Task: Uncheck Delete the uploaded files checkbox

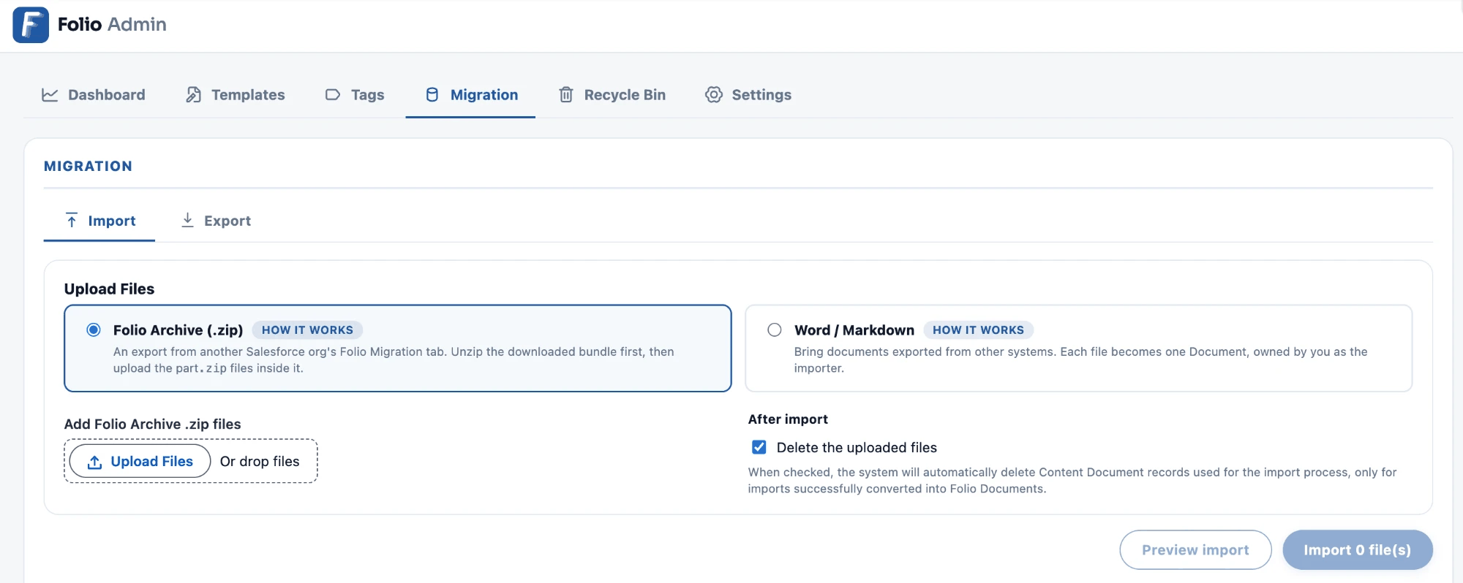Action: (x=759, y=447)
